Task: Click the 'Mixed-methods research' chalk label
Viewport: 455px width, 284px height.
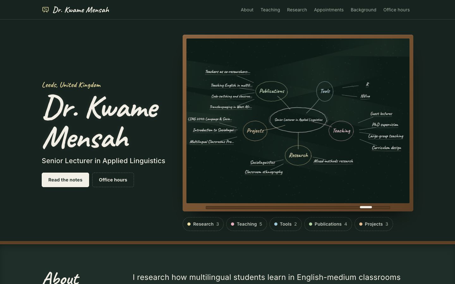Action: [333, 161]
